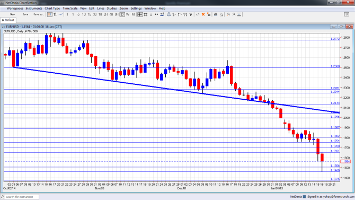Viewport: 355px width, 200px height.
Task: Click the two-dots toolbar icon
Action: 156,14
